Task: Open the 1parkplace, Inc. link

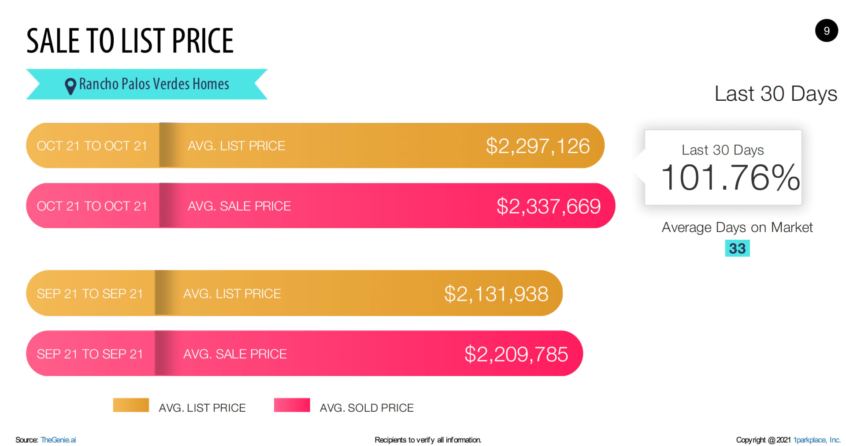Action: 817,440
